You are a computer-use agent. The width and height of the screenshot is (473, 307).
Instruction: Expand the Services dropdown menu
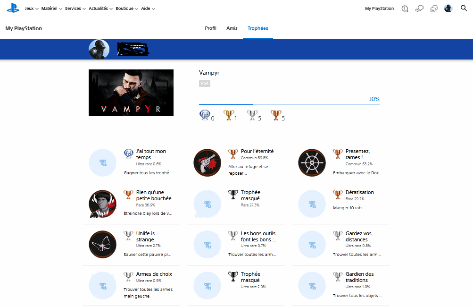(x=75, y=9)
